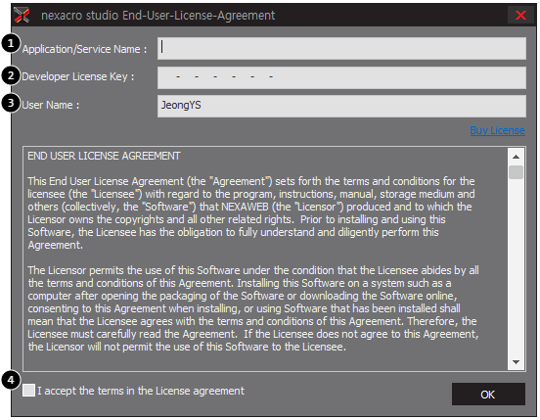Click the scroll-down arrow of the agreement text

click(516, 362)
